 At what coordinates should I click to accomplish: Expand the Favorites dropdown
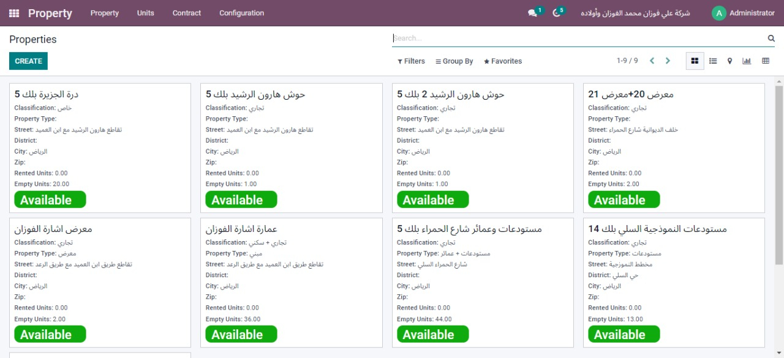[x=503, y=61]
